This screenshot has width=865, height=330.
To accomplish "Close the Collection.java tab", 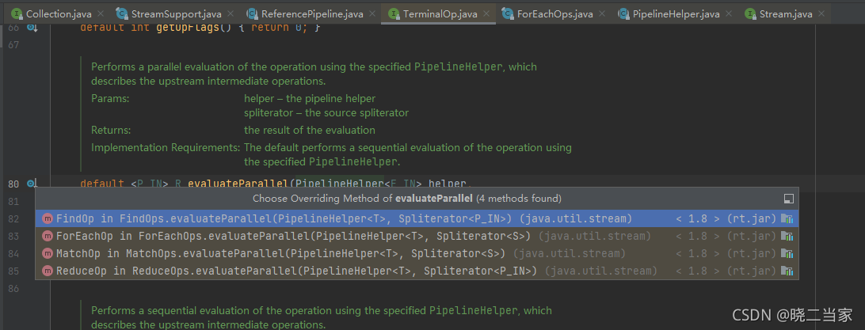I will click(x=100, y=13).
